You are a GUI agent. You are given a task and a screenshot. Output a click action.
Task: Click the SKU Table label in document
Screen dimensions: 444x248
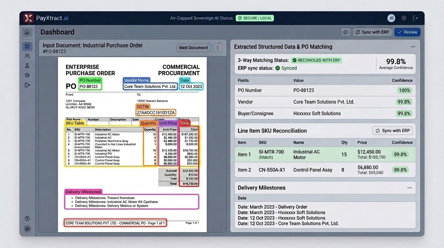coord(75,123)
